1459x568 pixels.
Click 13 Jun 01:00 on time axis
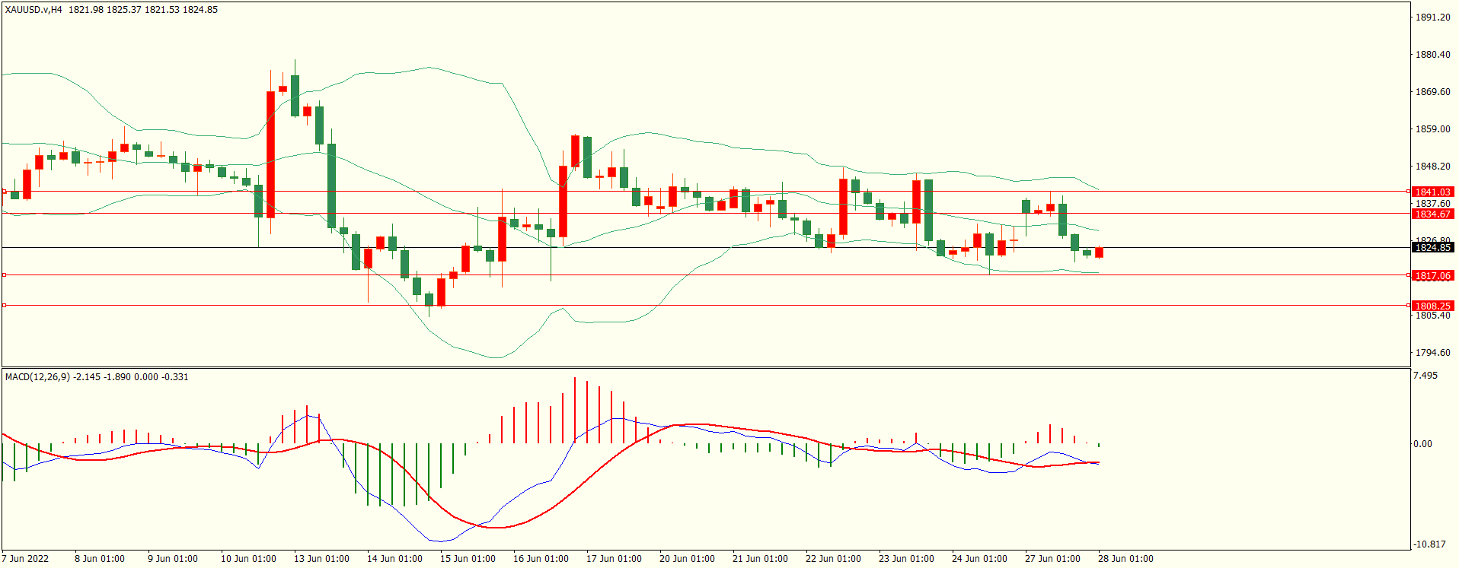click(x=321, y=559)
